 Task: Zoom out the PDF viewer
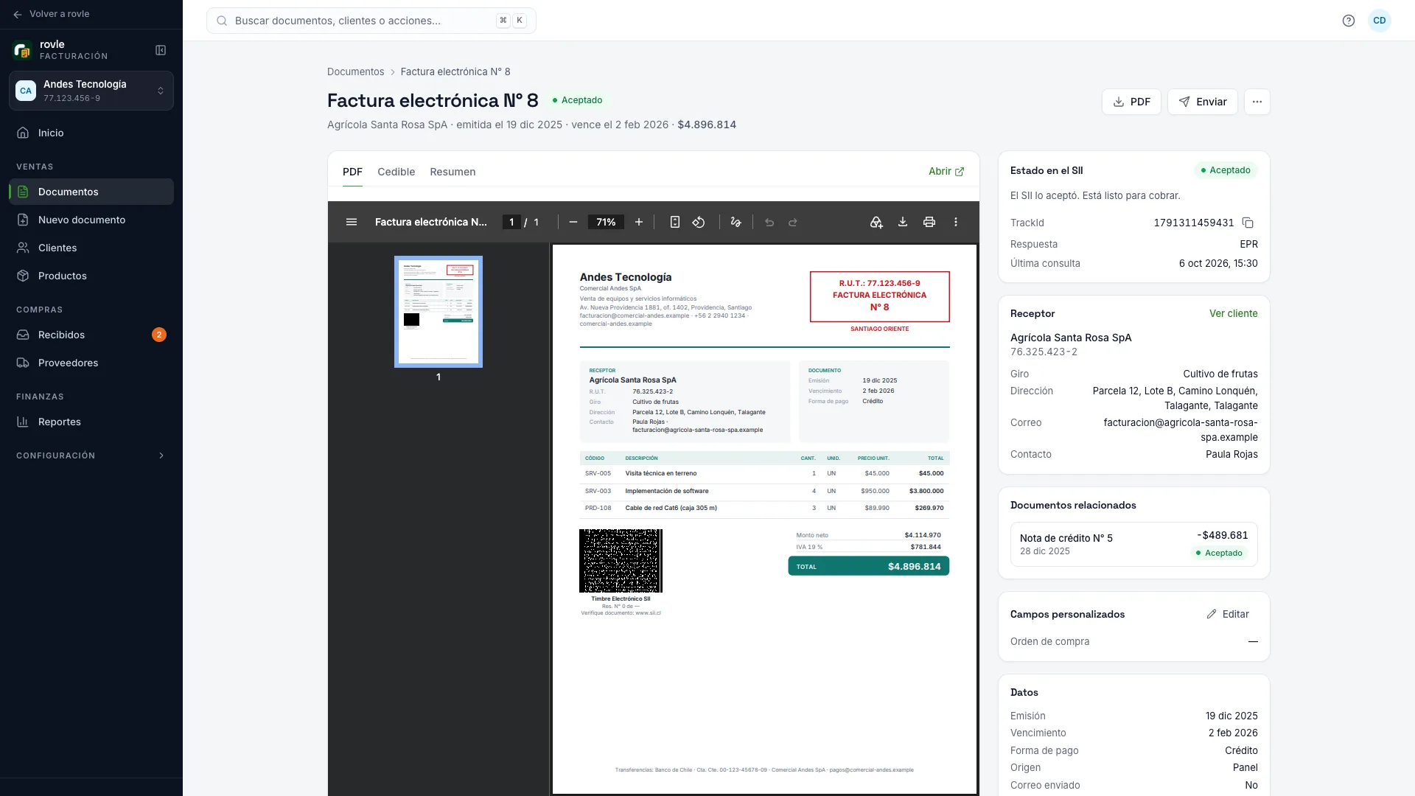(573, 222)
